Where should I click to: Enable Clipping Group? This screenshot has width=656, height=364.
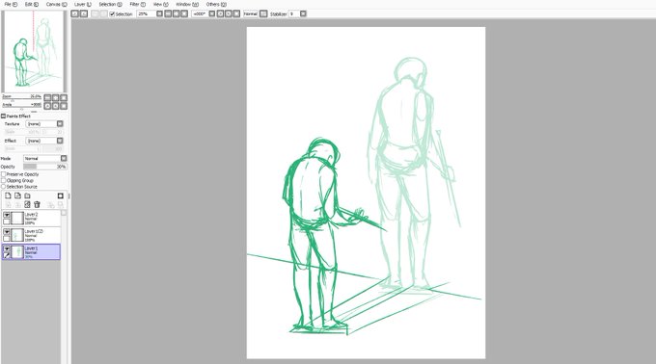(x=3, y=180)
